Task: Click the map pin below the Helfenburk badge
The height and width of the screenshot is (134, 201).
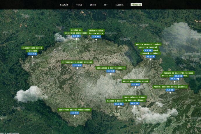Action: pos(76,39)
